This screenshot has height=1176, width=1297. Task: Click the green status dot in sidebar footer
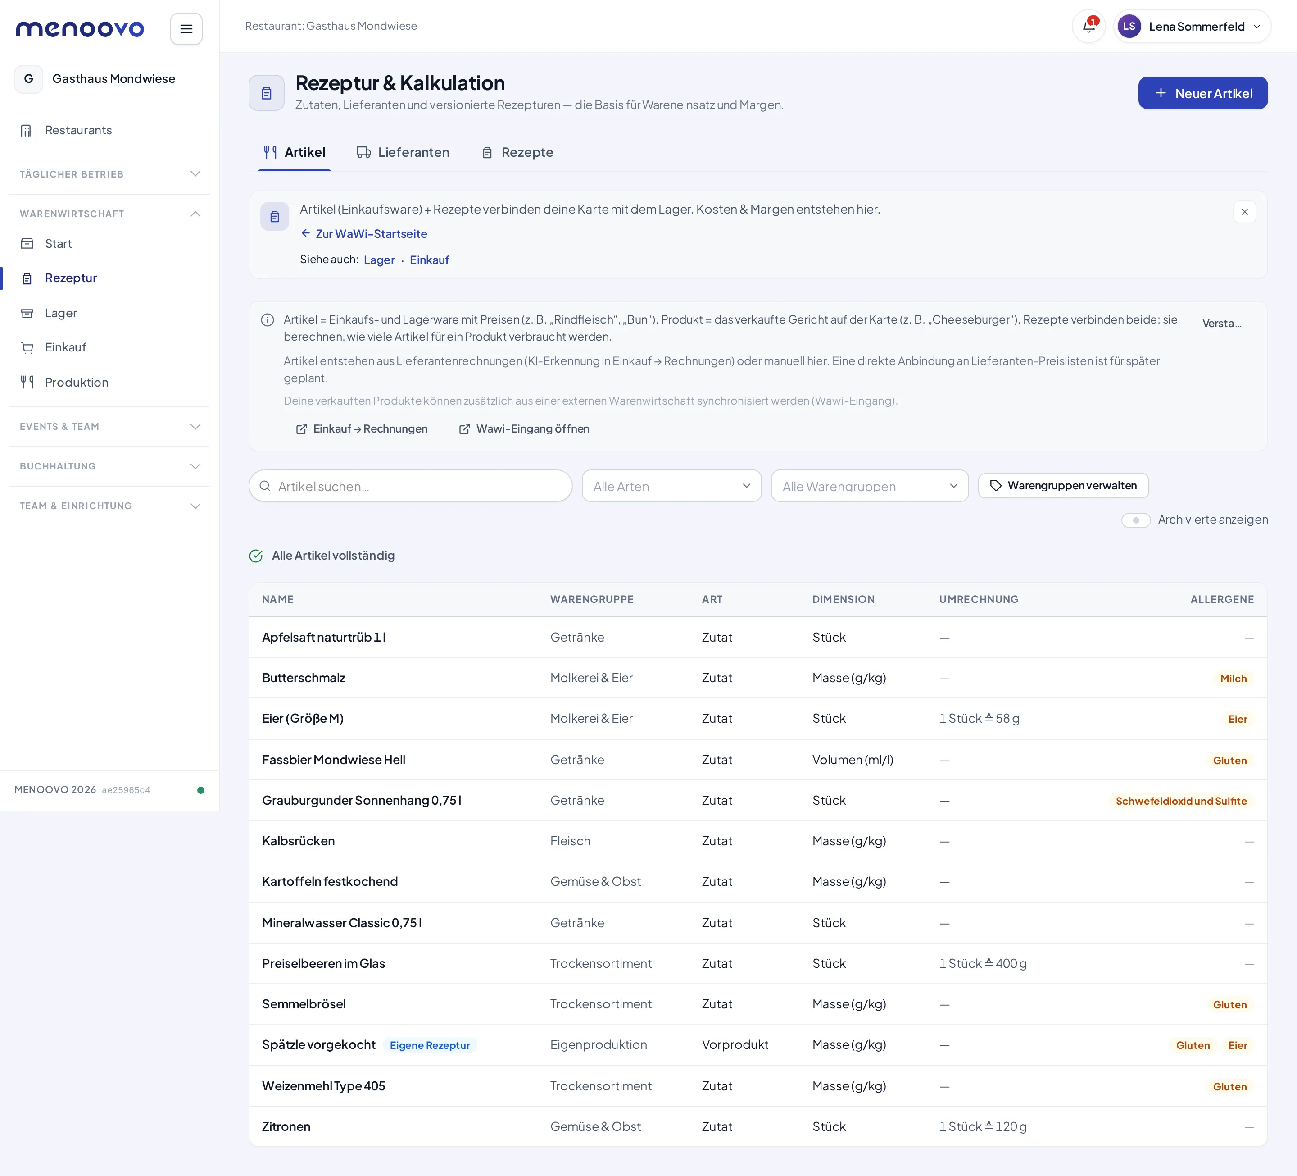pos(201,790)
